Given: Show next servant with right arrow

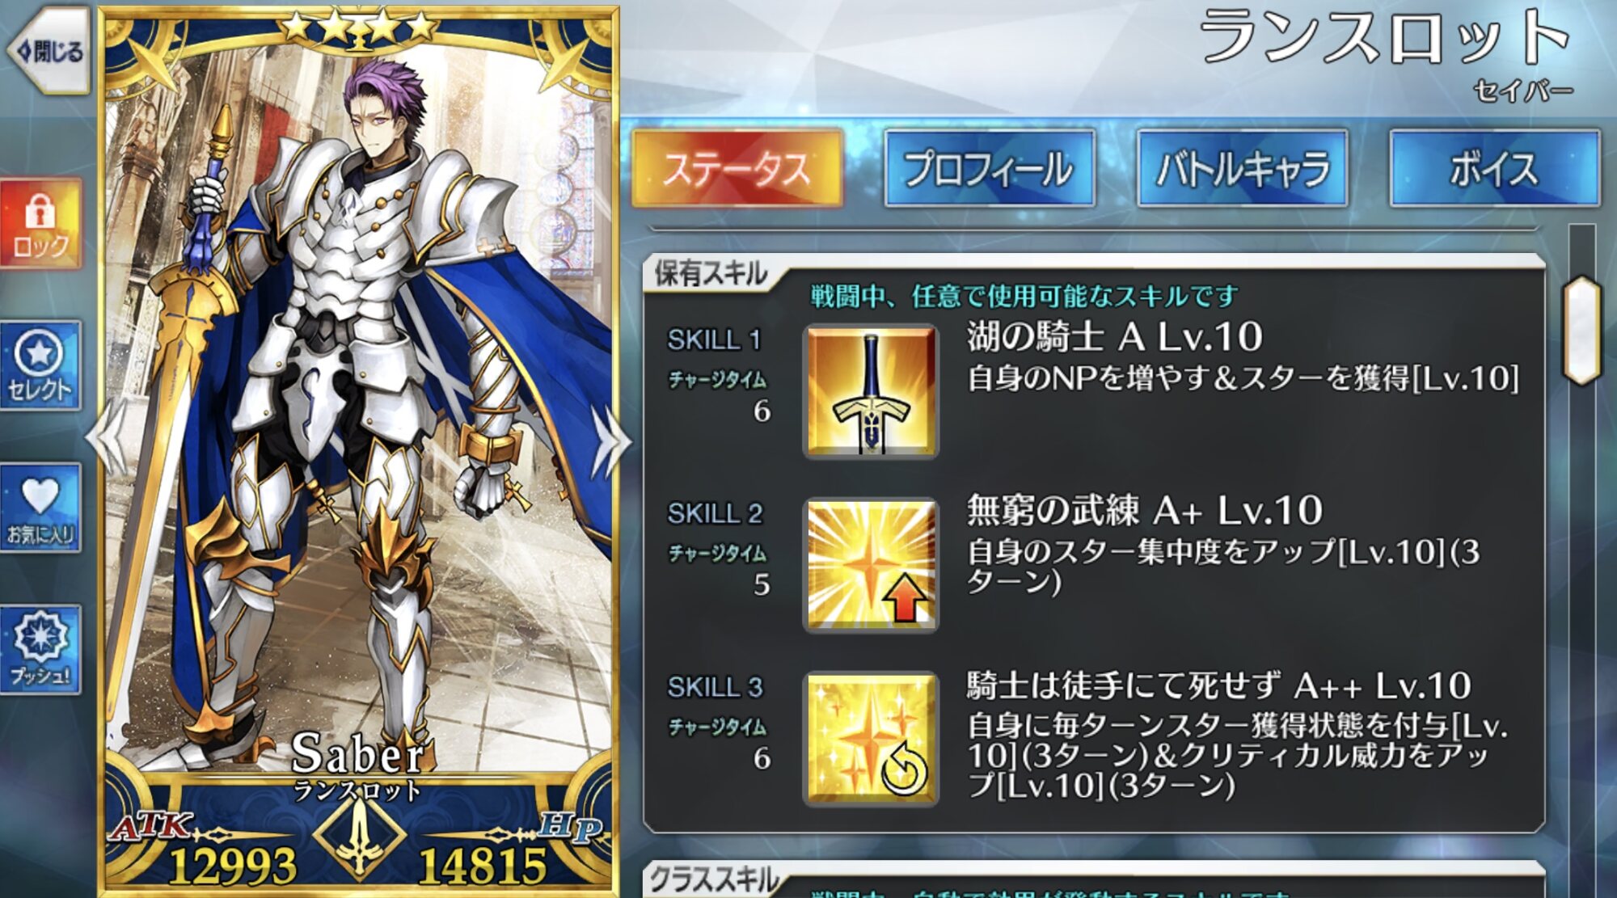Looking at the screenshot, I should (611, 441).
